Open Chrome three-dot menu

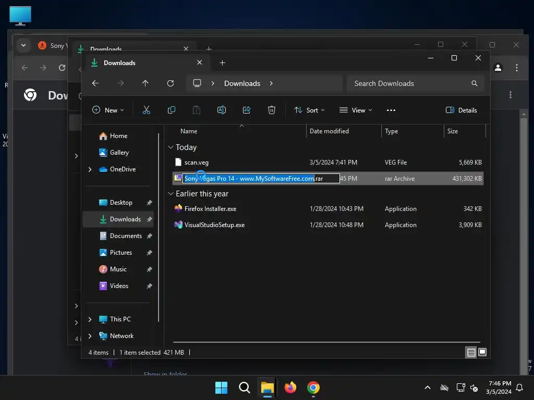pos(517,68)
